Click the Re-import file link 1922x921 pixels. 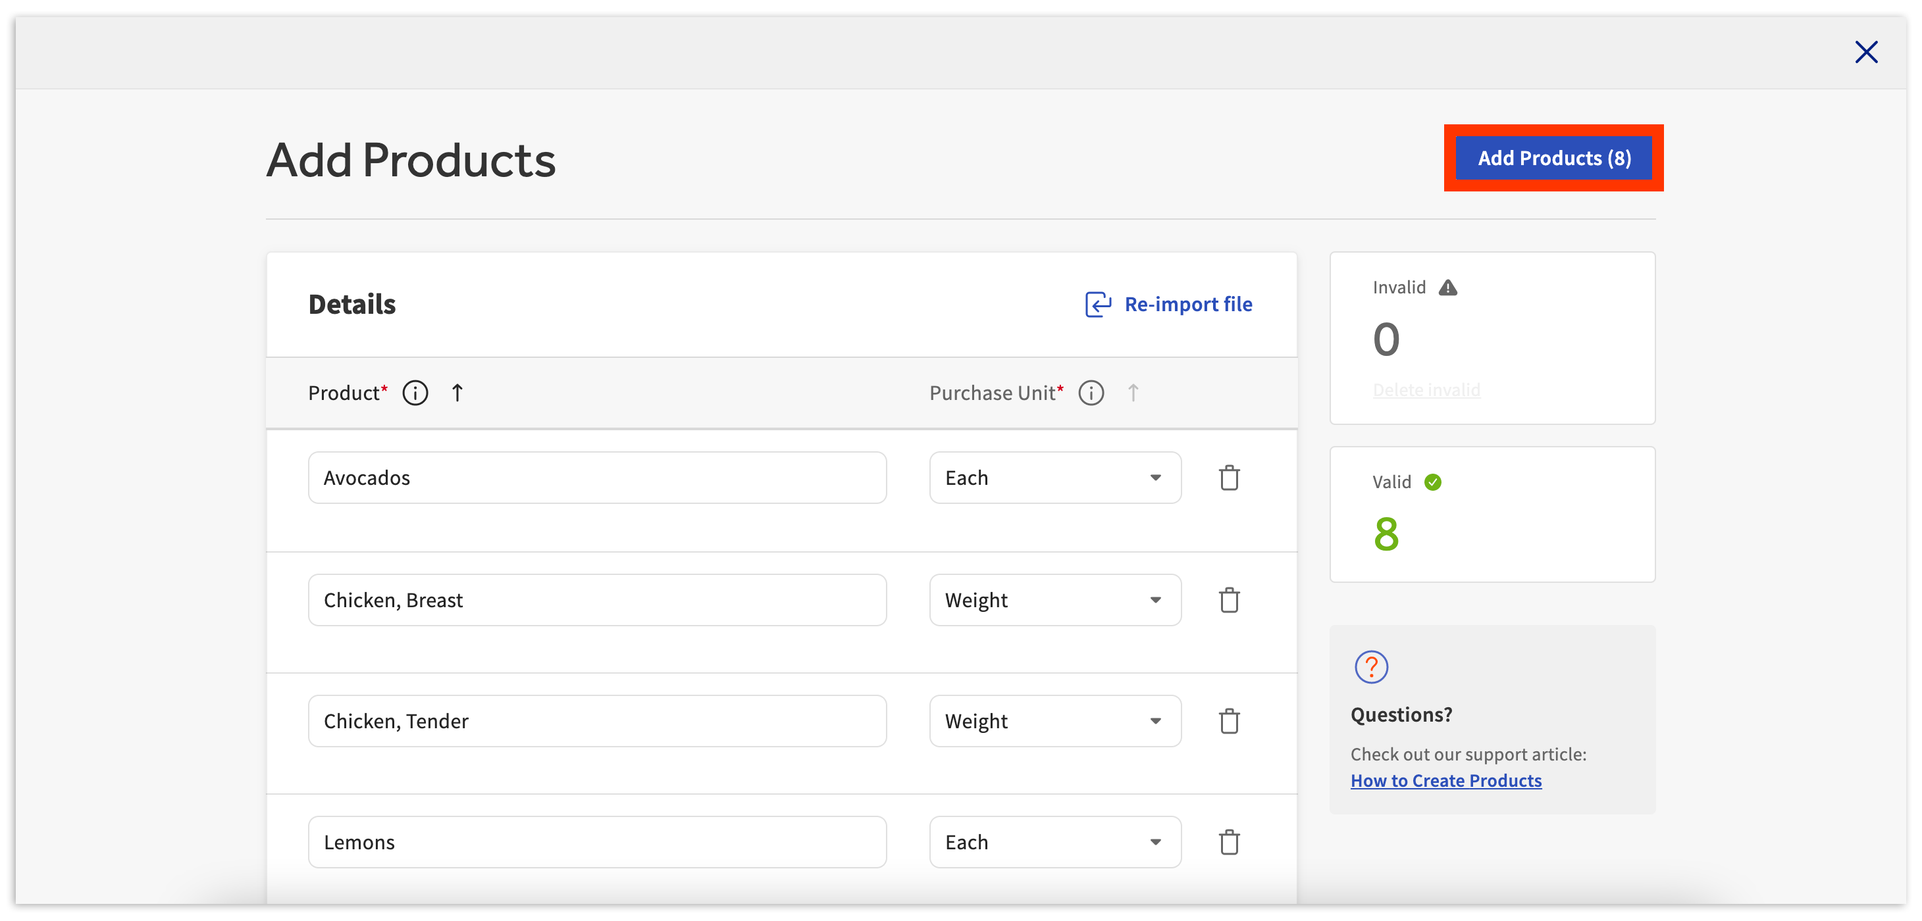1188,303
